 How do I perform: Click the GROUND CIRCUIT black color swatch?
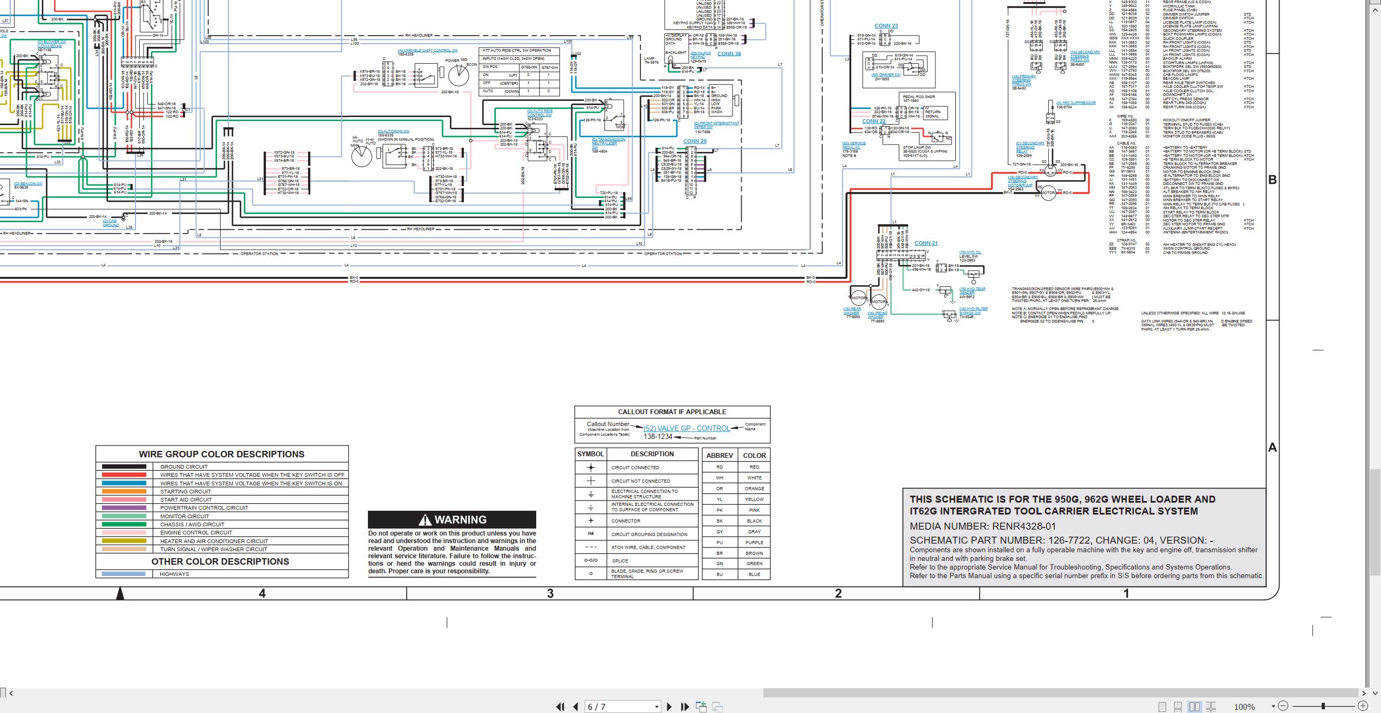pyautogui.click(x=124, y=467)
